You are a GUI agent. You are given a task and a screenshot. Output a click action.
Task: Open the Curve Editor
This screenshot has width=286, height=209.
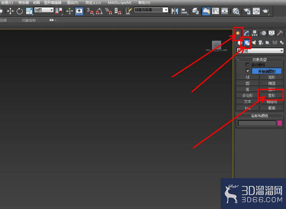[x=215, y=11]
